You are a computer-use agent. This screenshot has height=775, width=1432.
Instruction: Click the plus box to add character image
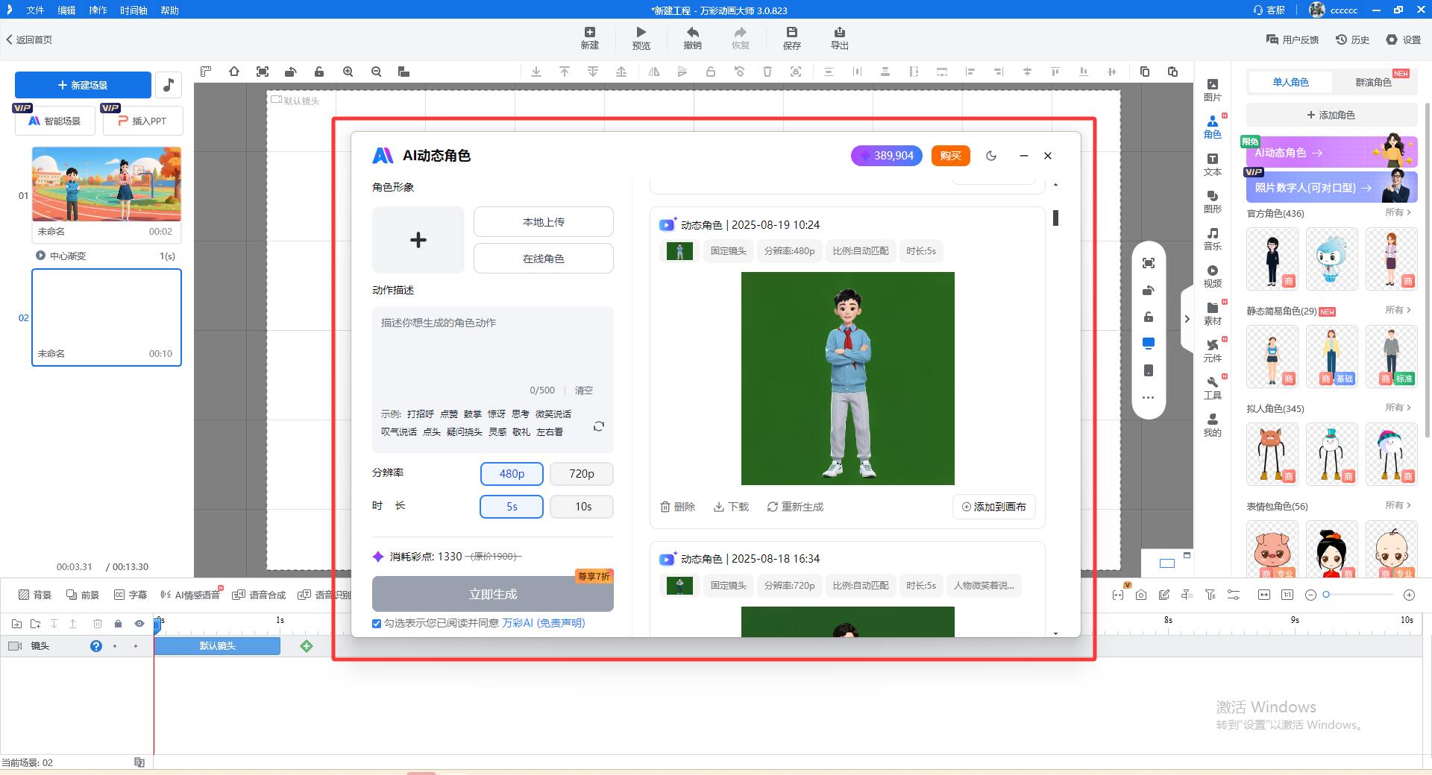point(418,240)
